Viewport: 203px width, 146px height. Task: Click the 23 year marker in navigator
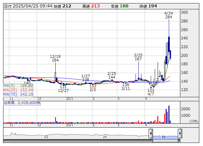46,137
